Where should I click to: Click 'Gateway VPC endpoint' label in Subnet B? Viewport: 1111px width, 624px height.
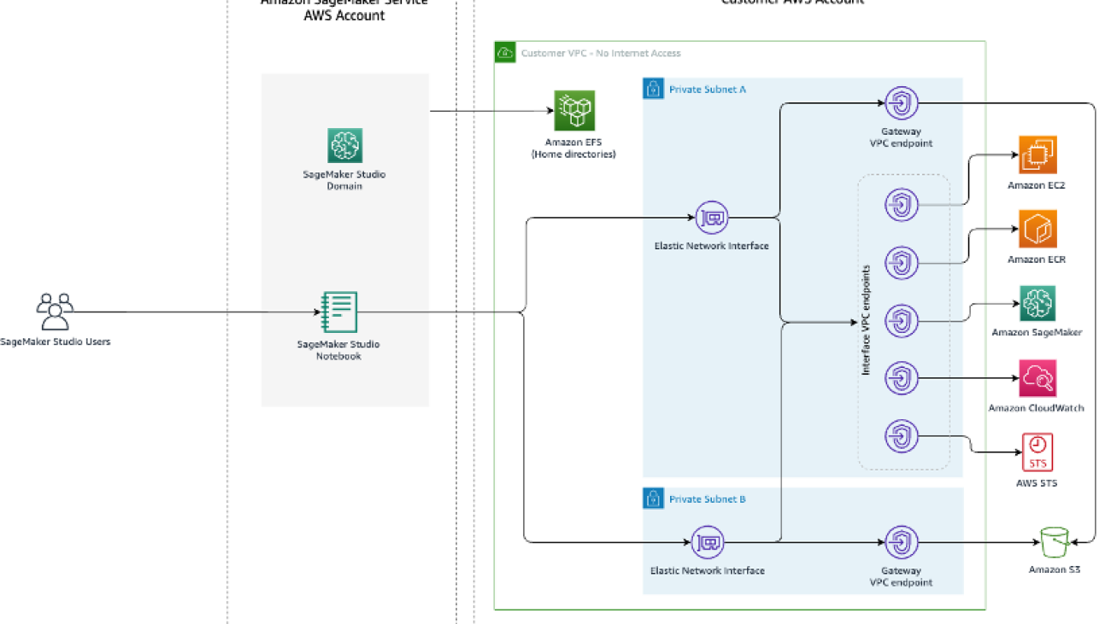(x=901, y=576)
